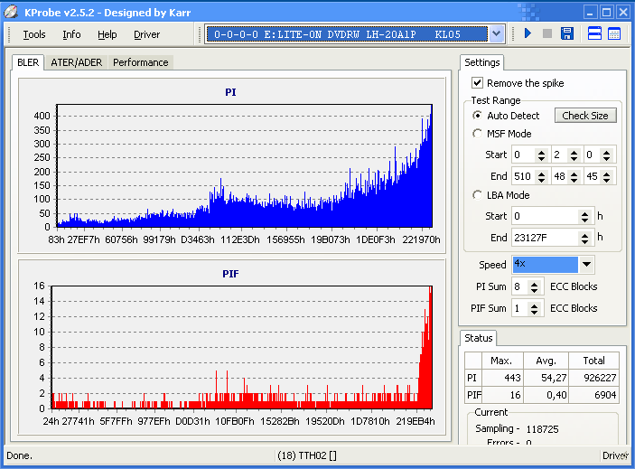This screenshot has width=635, height=469.
Task: Click the calendar-style table window icon
Action: point(614,34)
